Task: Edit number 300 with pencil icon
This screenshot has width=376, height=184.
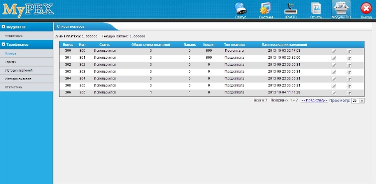Action: (x=334, y=51)
